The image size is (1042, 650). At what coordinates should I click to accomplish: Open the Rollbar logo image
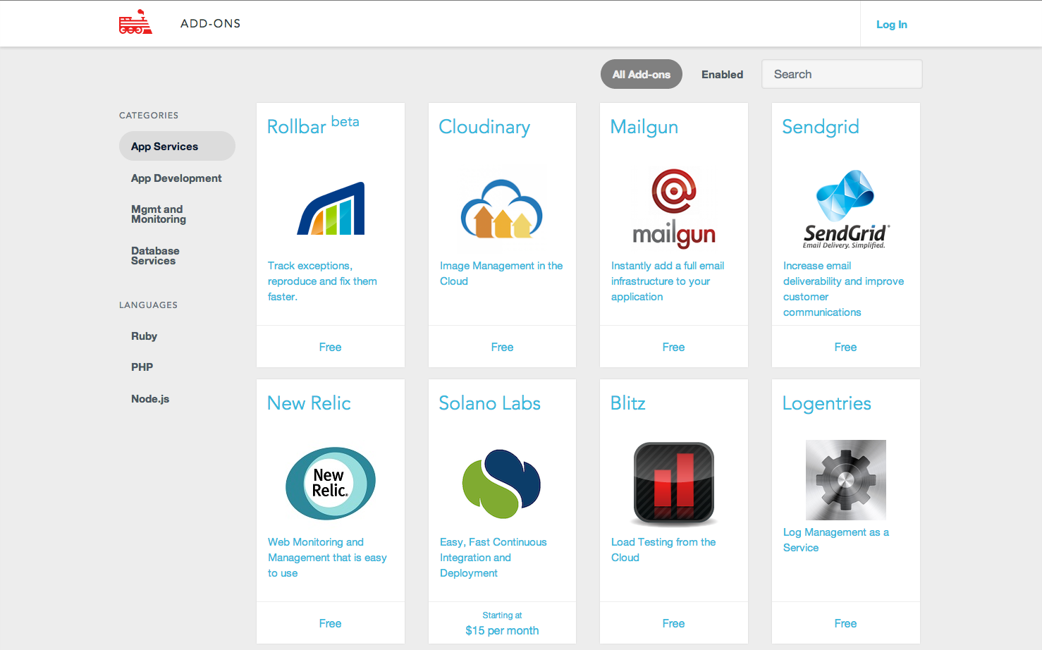[331, 208]
